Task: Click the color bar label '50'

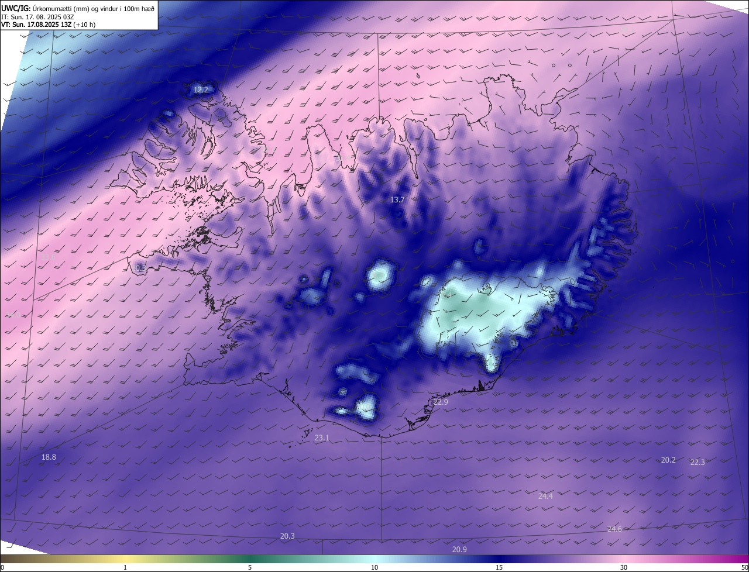Action: (744, 567)
